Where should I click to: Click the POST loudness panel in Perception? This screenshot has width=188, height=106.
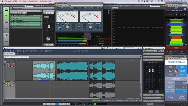[x=182, y=71]
